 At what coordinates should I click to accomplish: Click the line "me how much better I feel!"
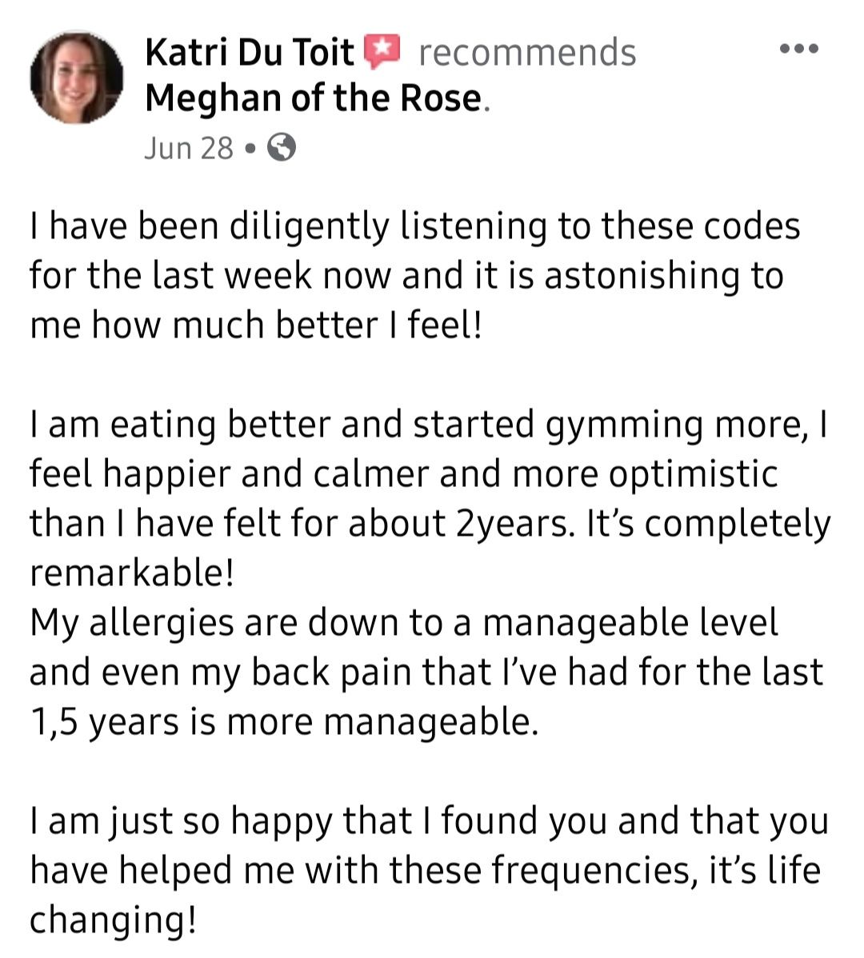click(256, 325)
